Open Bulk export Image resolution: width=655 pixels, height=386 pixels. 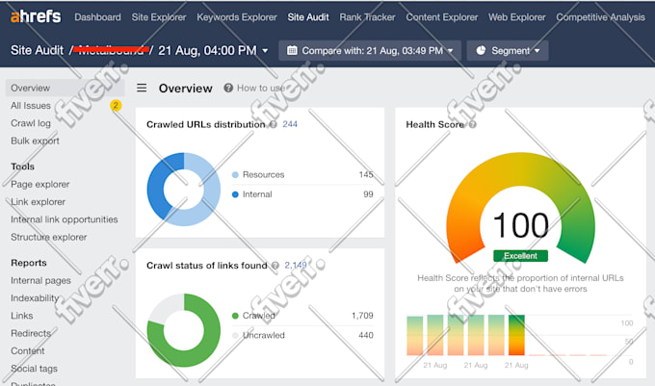pyautogui.click(x=35, y=141)
